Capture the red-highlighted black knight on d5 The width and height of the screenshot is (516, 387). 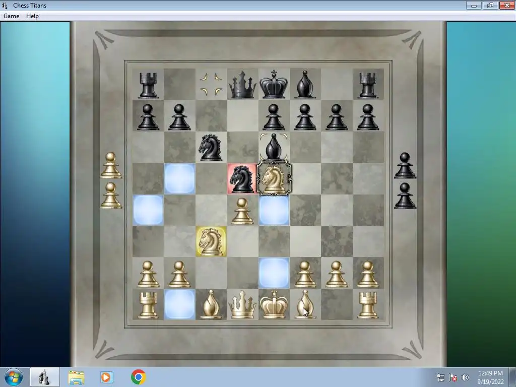pos(242,179)
